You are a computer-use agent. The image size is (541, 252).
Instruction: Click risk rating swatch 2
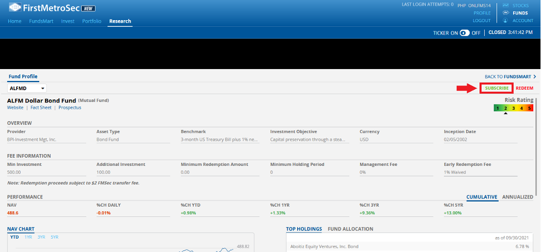[505, 108]
